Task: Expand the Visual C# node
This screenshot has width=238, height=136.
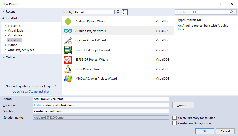Action: [x=5, y=26]
